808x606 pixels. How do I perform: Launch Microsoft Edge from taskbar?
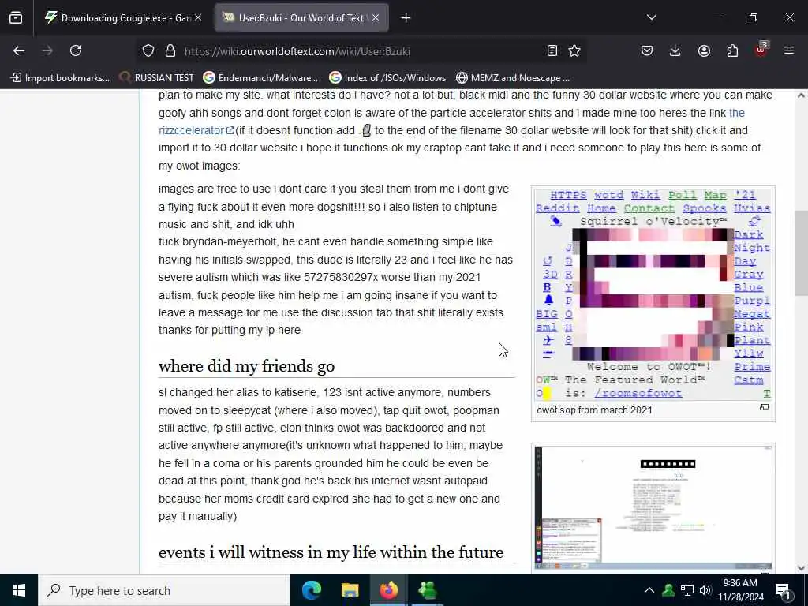click(x=311, y=590)
